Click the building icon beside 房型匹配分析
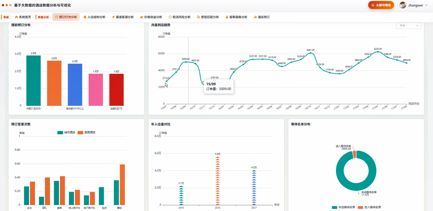433x211 pixels. click(198, 17)
